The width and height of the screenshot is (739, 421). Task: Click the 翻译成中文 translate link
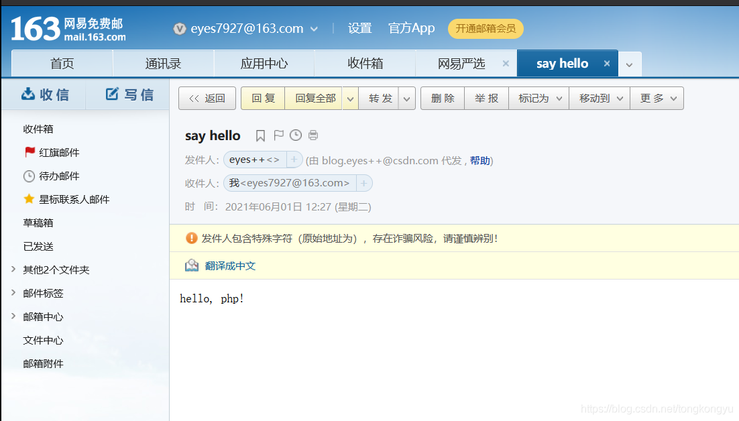tap(230, 265)
